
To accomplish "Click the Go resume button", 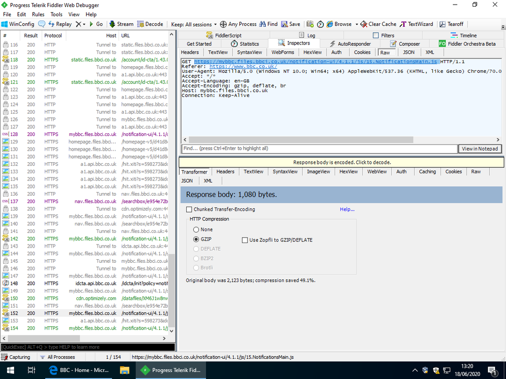I will pos(96,24).
